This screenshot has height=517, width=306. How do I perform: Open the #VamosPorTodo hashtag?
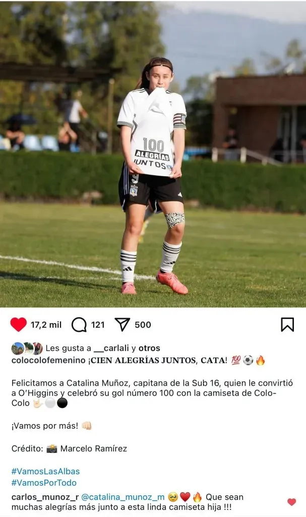click(x=44, y=483)
